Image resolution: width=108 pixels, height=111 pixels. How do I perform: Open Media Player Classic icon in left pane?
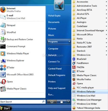click(x=3, y=89)
